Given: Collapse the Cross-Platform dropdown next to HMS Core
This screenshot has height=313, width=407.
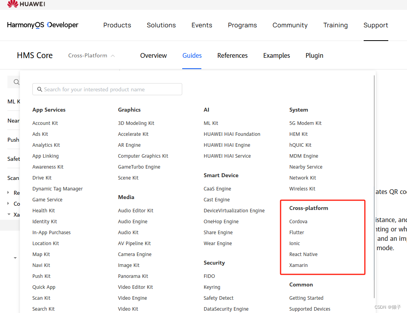Looking at the screenshot, I should [113, 55].
